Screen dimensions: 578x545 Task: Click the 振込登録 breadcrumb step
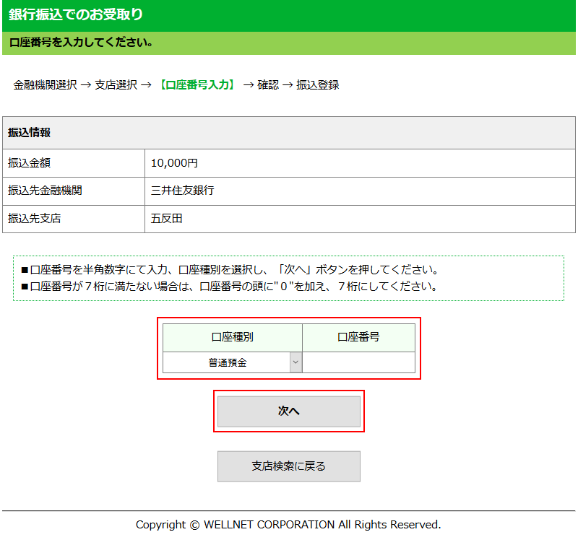[x=317, y=84]
